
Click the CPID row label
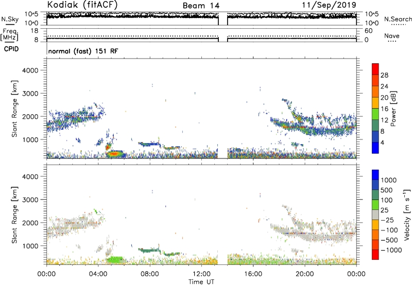[11, 49]
